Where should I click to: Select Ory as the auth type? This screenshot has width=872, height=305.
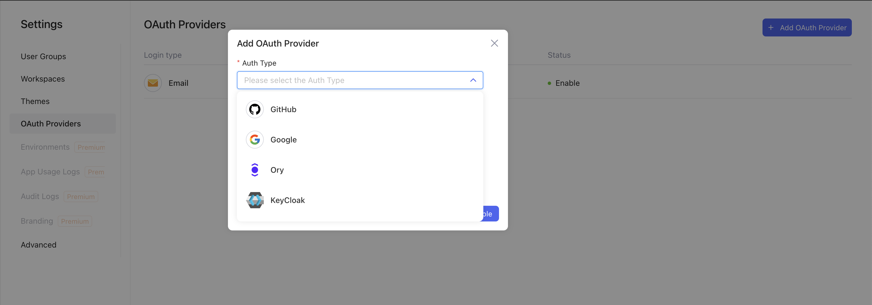click(x=277, y=170)
